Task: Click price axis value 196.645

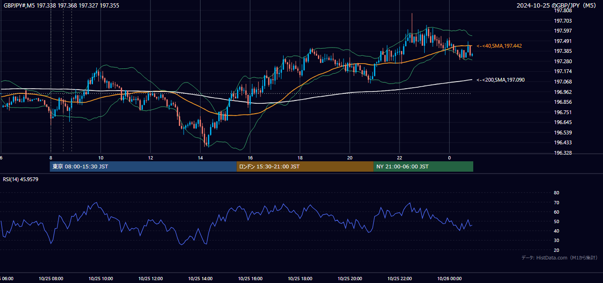Action: (x=563, y=122)
